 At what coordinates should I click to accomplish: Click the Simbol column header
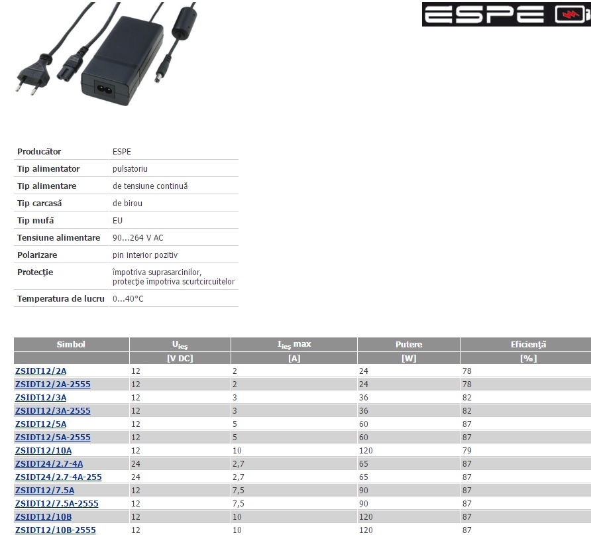coord(72,344)
